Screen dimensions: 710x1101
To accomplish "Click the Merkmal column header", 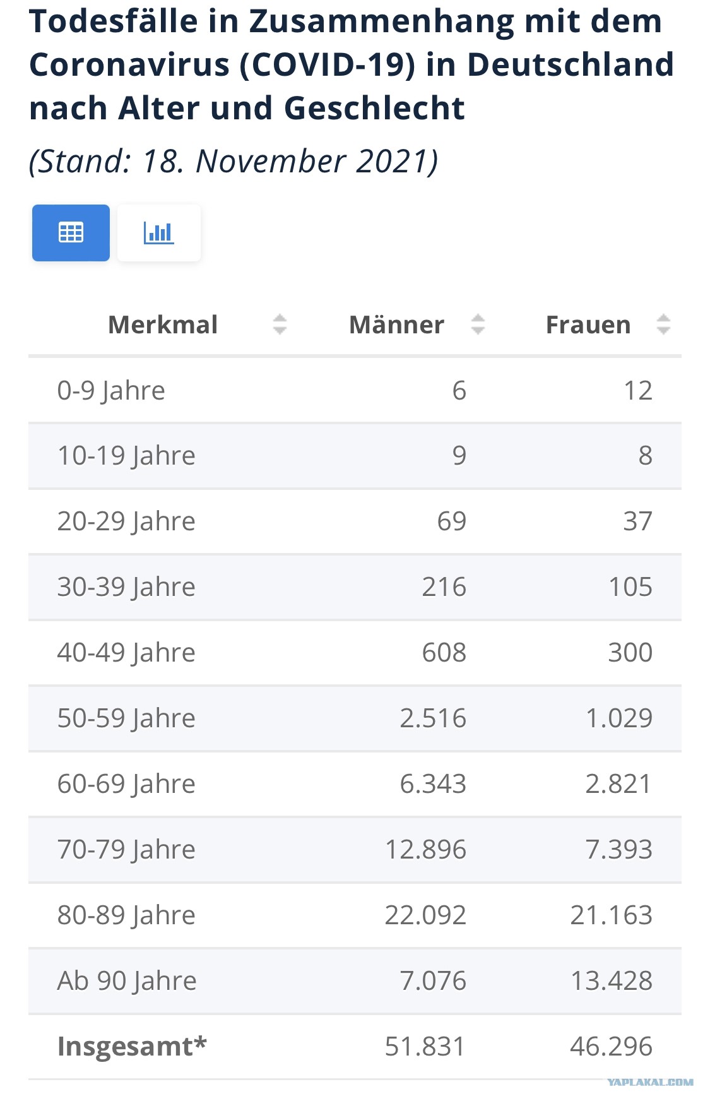I will (163, 324).
